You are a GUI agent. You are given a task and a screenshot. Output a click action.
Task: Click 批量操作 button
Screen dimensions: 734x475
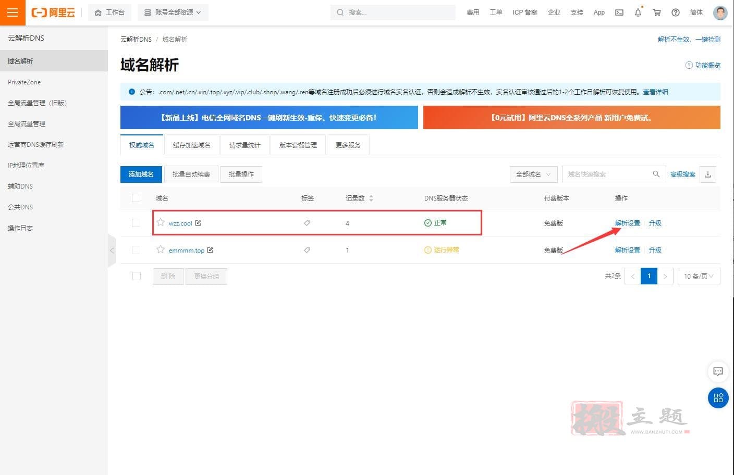click(241, 174)
